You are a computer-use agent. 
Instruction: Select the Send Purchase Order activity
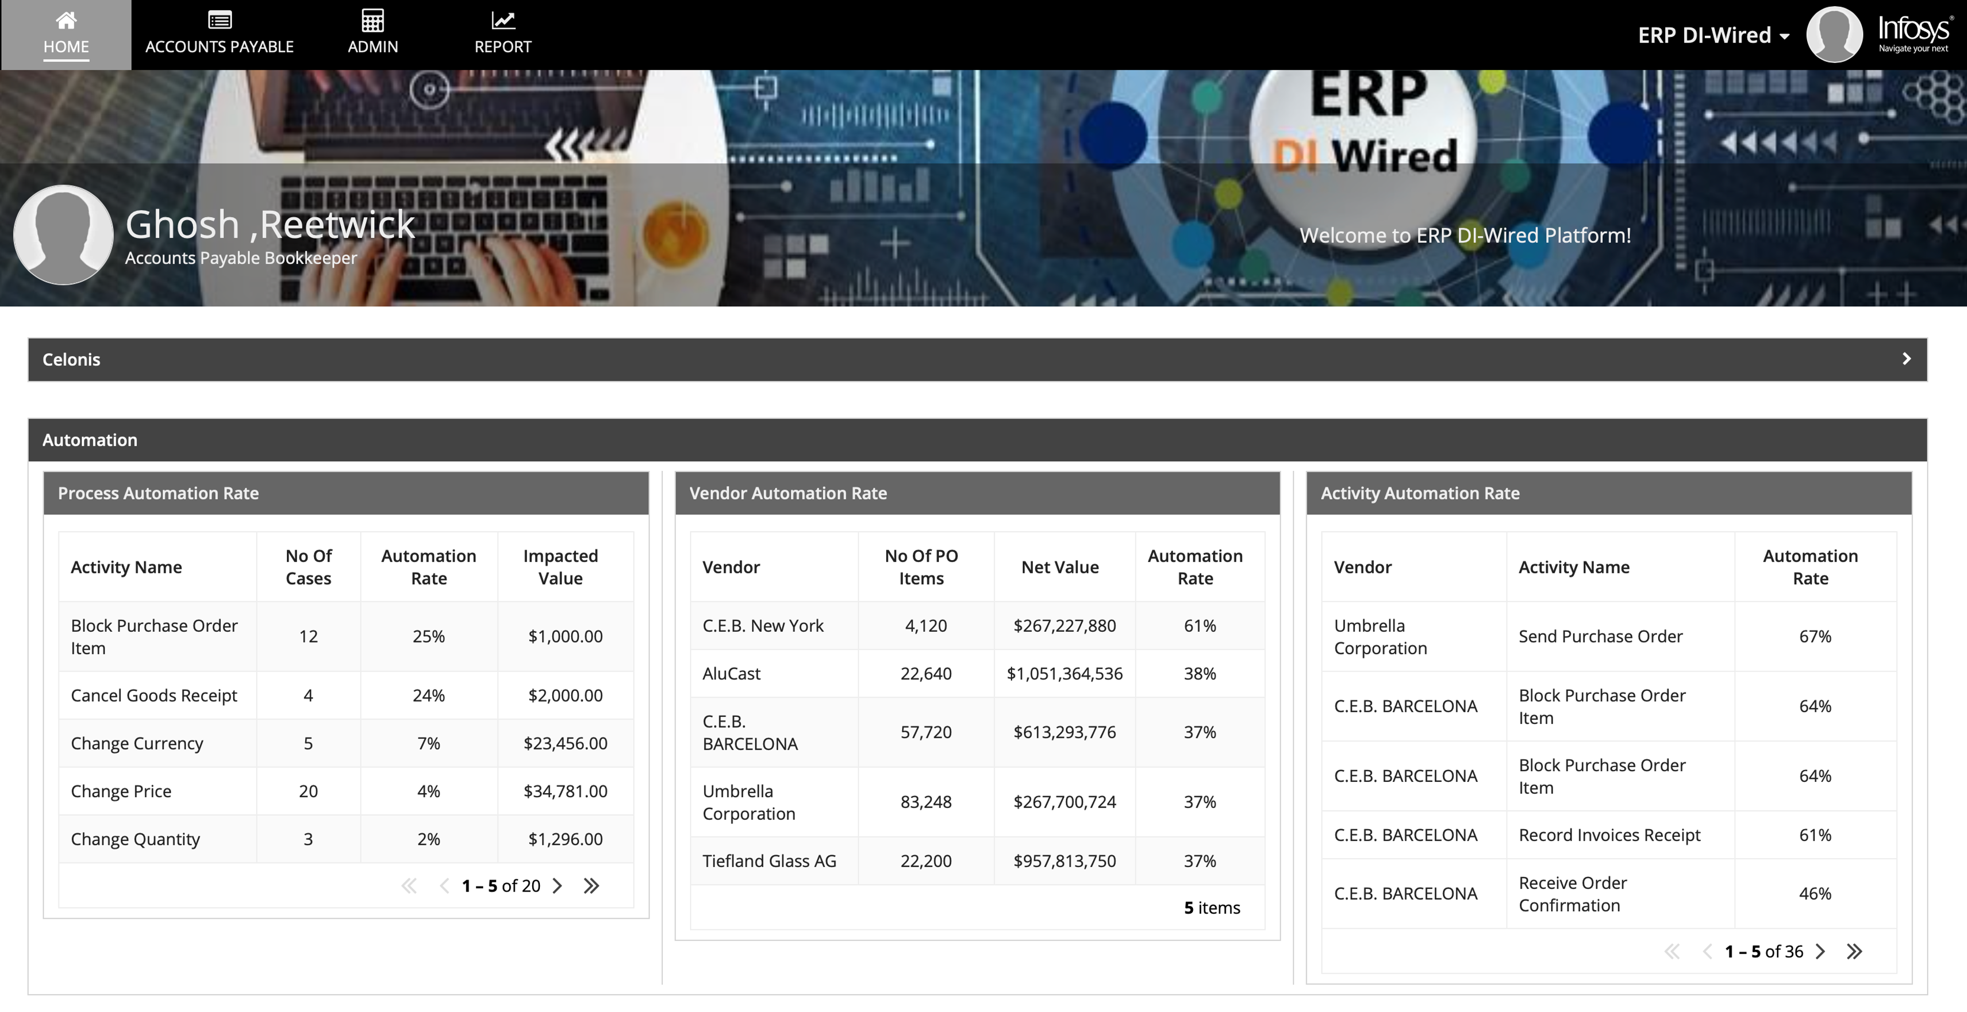coord(1600,636)
